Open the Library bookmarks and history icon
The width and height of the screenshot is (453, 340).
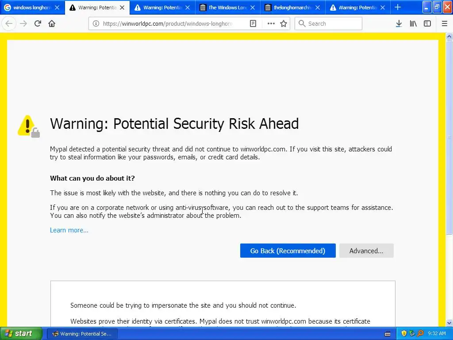413,23
